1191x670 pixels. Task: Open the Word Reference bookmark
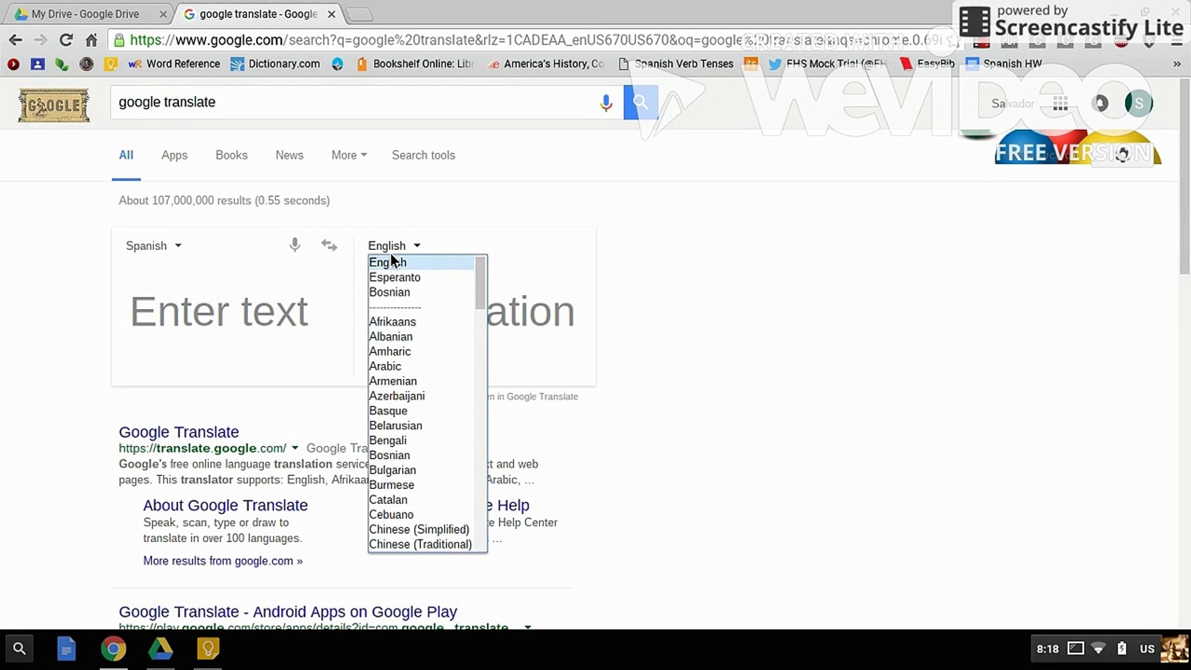click(174, 64)
